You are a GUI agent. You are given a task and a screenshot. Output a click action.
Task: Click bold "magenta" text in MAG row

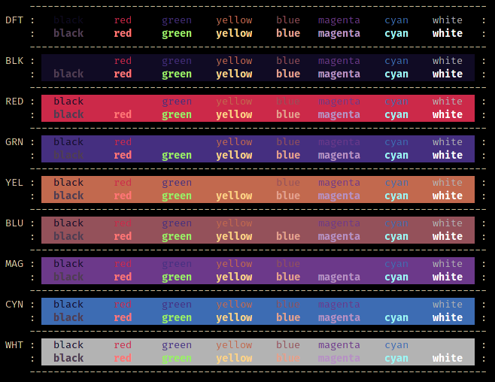339,277
